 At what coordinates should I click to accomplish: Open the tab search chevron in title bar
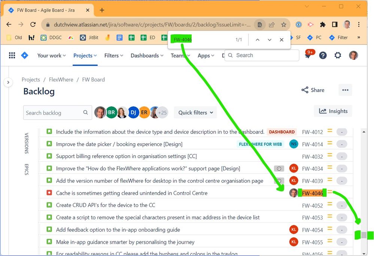click(307, 6)
